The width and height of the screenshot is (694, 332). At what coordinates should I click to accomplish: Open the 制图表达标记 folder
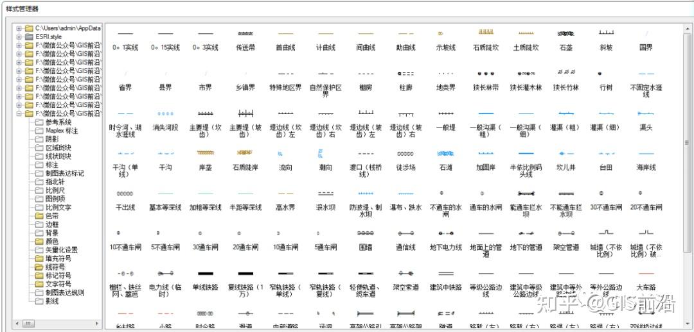(65, 174)
